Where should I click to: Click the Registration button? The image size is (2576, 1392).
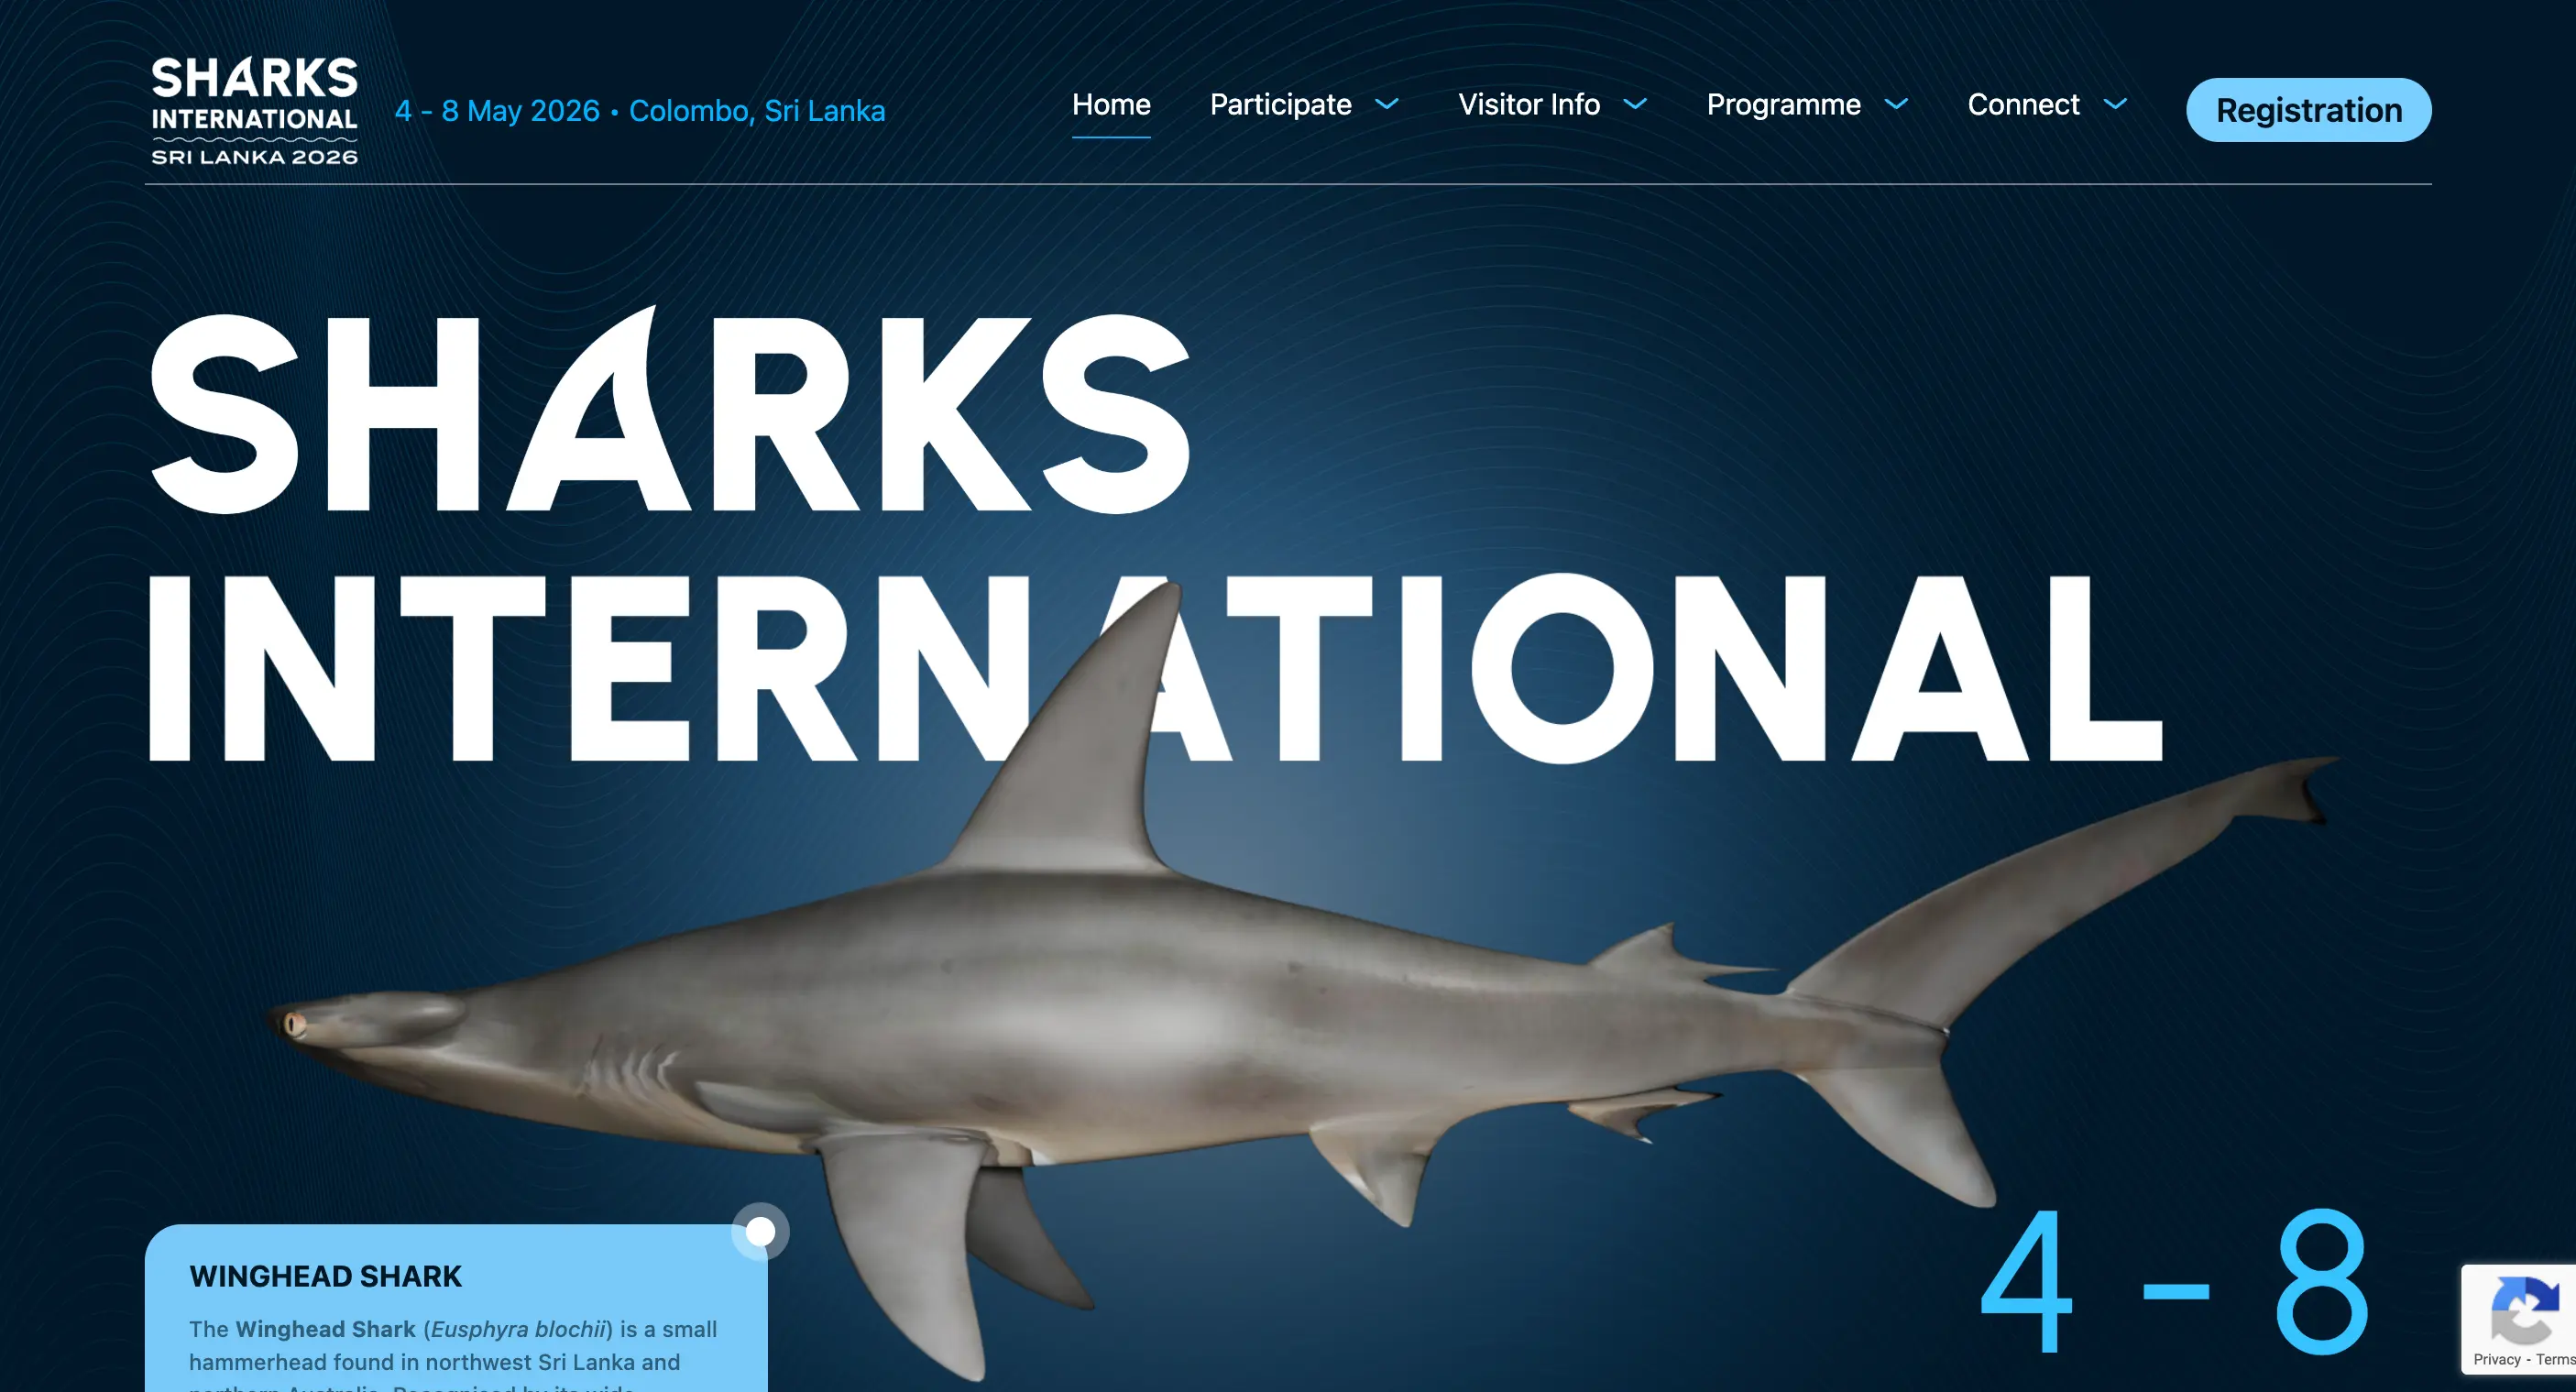point(2308,110)
